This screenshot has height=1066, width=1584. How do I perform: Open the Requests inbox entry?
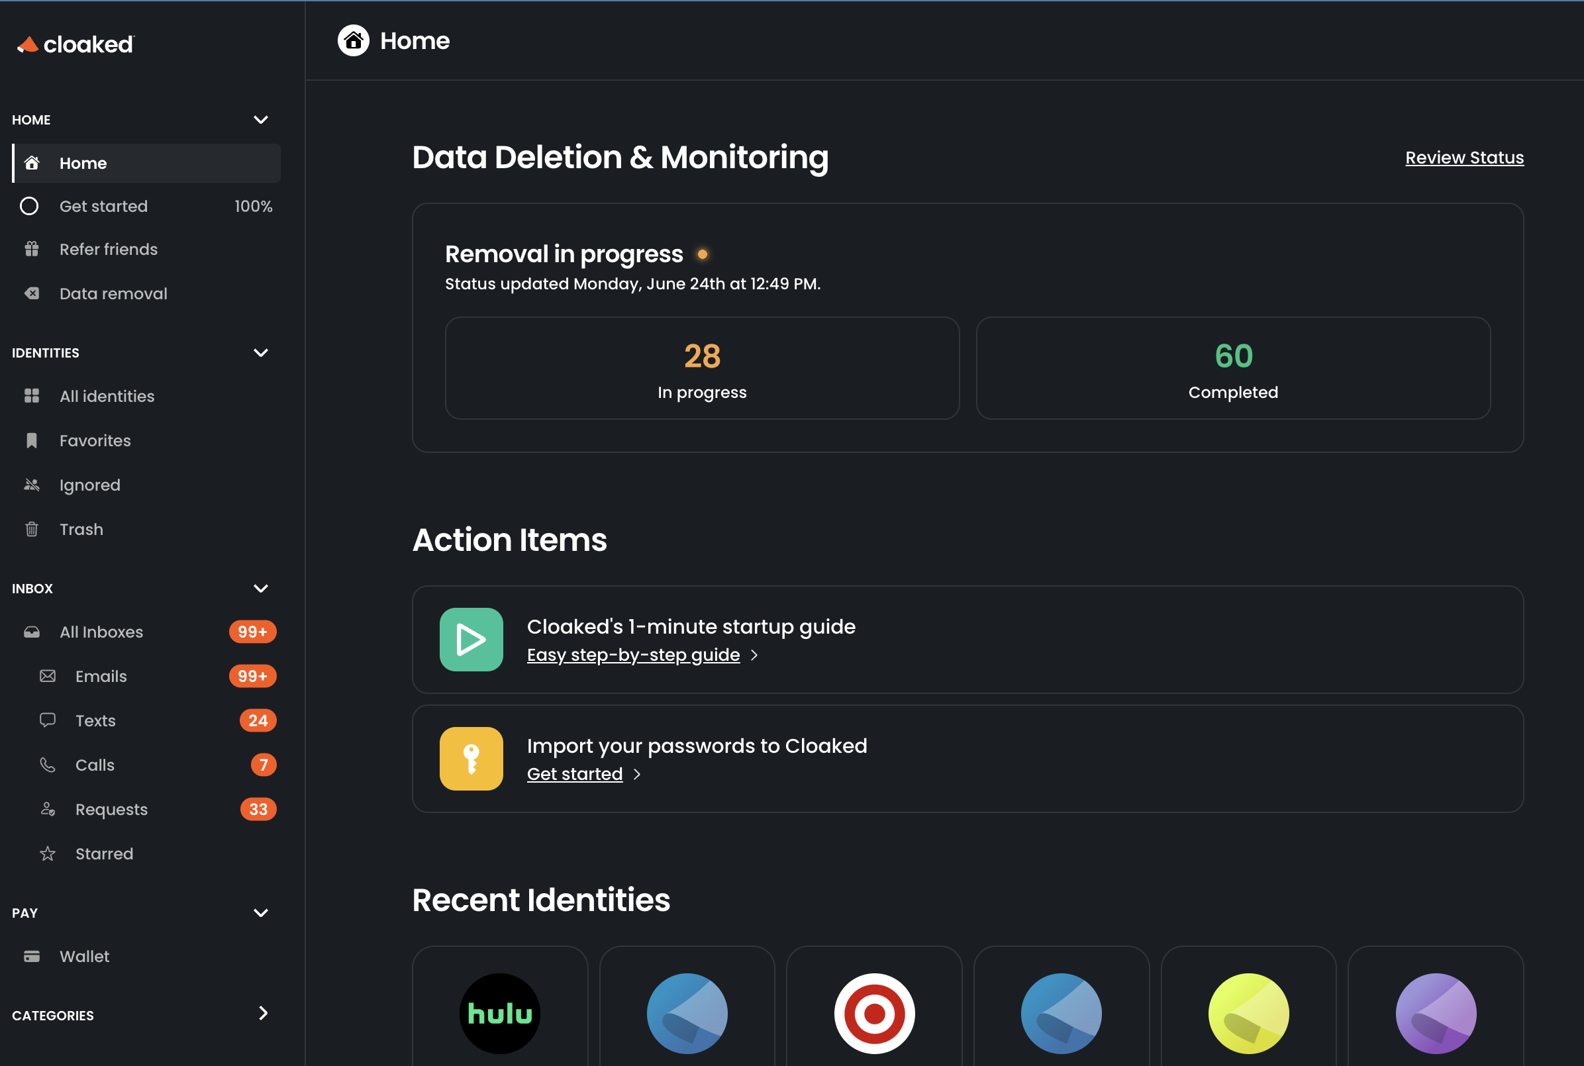point(111,809)
